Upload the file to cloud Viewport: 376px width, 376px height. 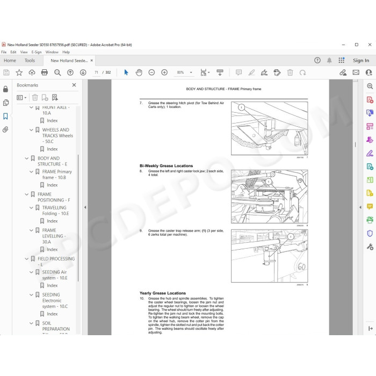pyautogui.click(x=32, y=73)
